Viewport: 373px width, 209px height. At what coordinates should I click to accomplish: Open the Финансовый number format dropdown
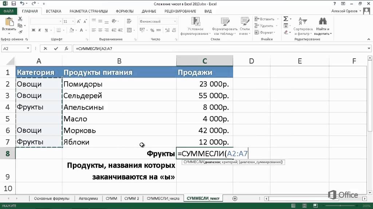pos(175,21)
